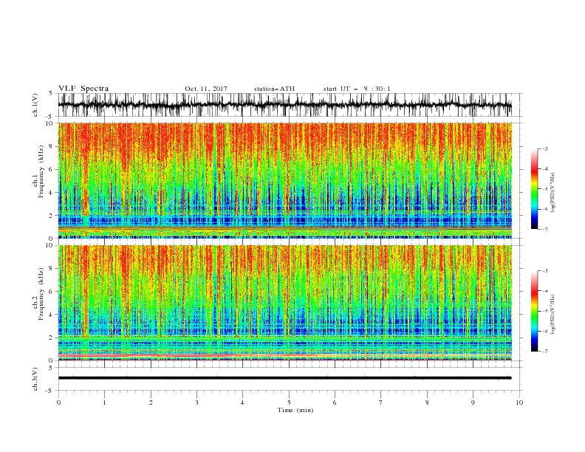585x452 pixels.
Task: Click the lower log(PSD)(V²/Hz) colorbar label
Action: (x=552, y=315)
